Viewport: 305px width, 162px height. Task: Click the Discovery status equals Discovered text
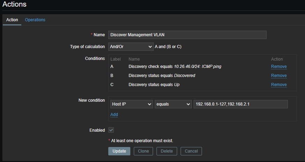tap(162, 76)
